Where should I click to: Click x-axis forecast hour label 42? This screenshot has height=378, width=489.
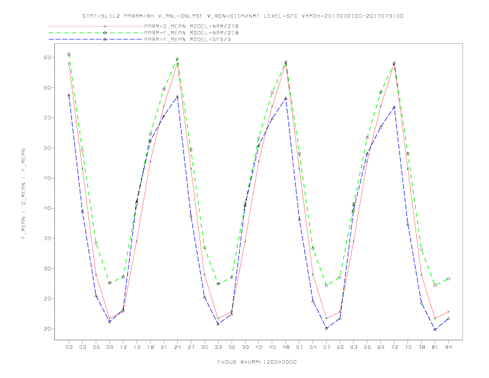pyautogui.click(x=259, y=347)
